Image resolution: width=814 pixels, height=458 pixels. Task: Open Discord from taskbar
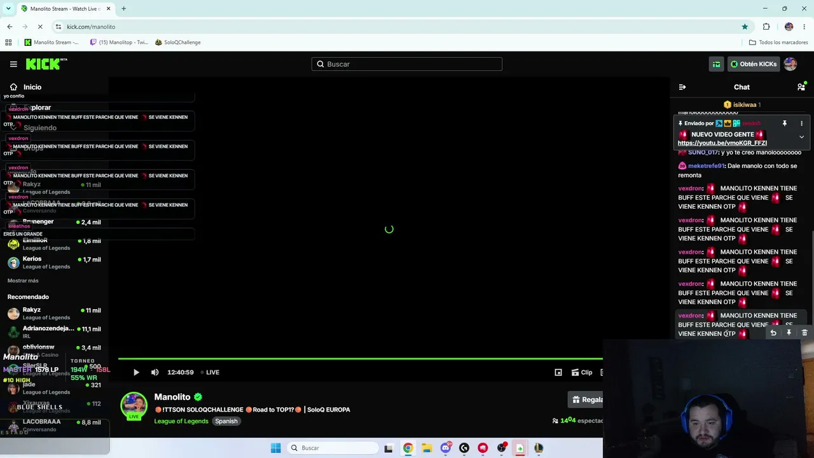click(446, 448)
